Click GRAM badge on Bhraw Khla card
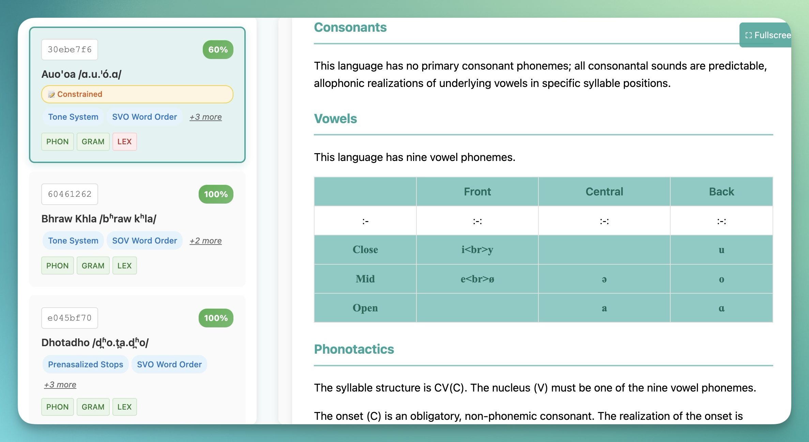This screenshot has width=809, height=442. click(93, 266)
